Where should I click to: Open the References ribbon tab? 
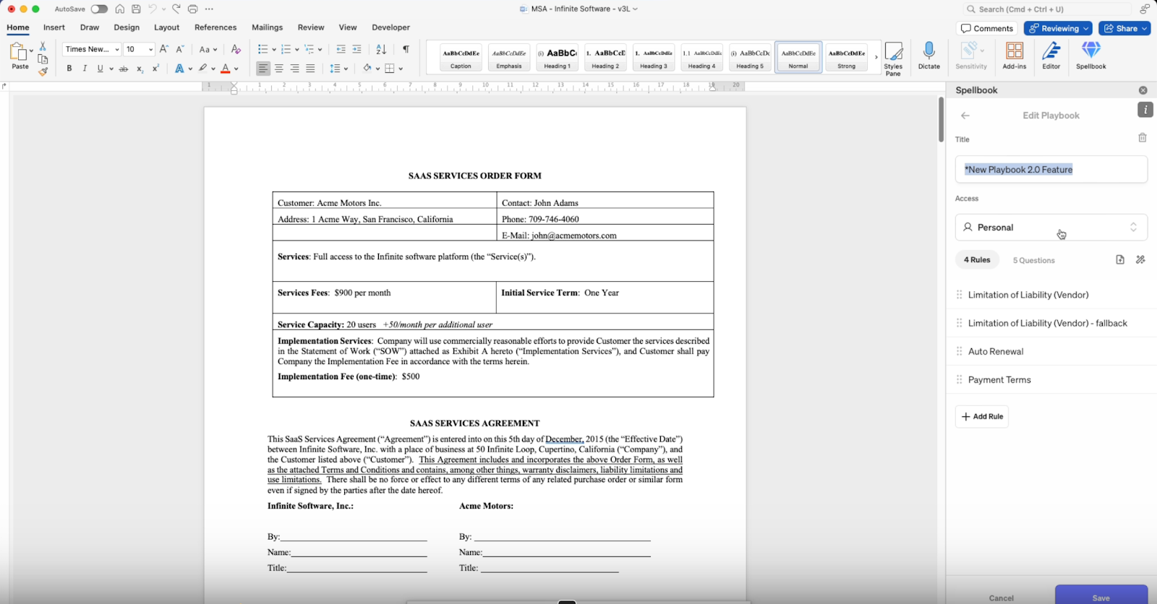tap(215, 27)
